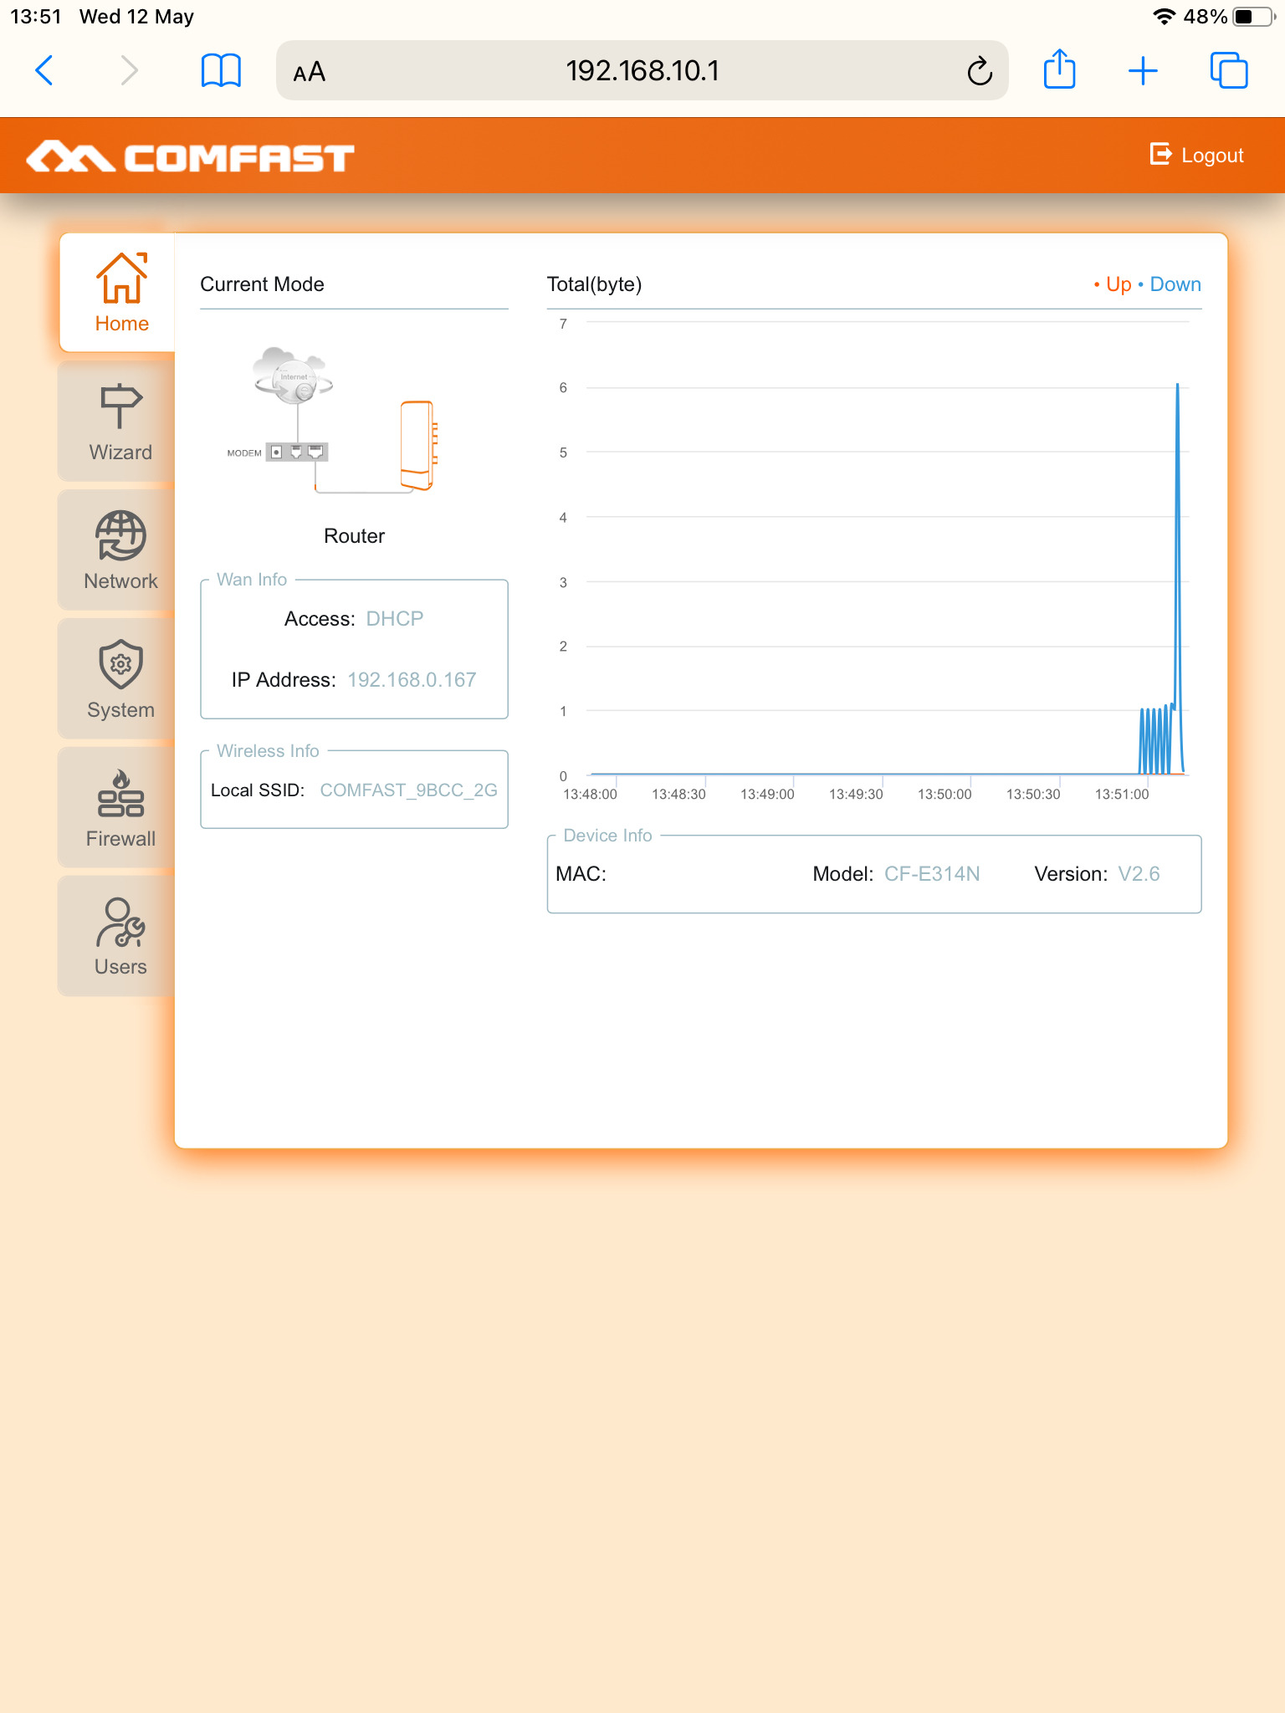The width and height of the screenshot is (1285, 1713).
Task: Open the System shield section
Action: (x=120, y=679)
